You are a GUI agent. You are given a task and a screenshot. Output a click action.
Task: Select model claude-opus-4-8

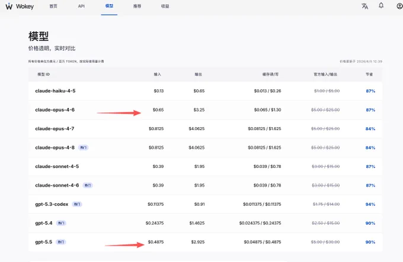55,148
